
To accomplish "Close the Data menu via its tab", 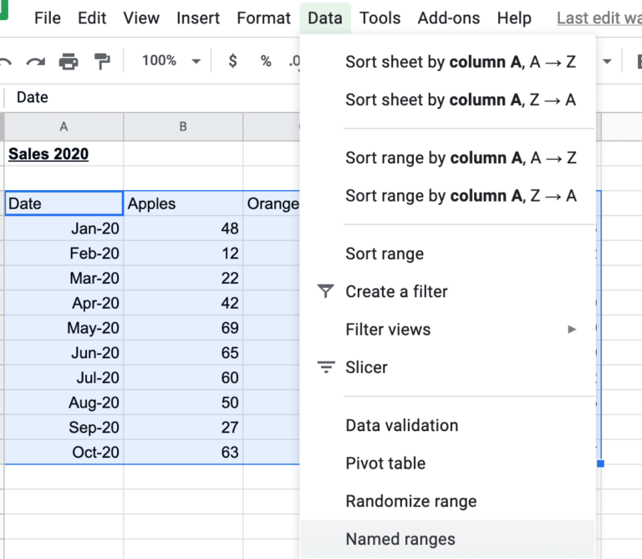I will [325, 18].
